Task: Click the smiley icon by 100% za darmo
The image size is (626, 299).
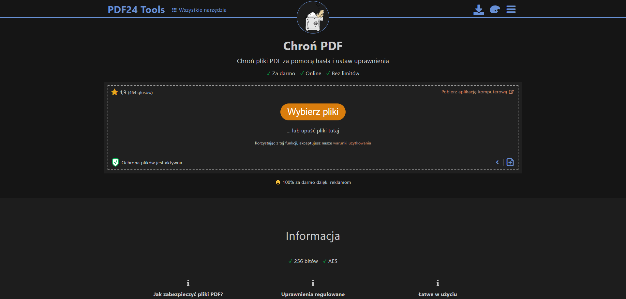Action: (x=278, y=183)
